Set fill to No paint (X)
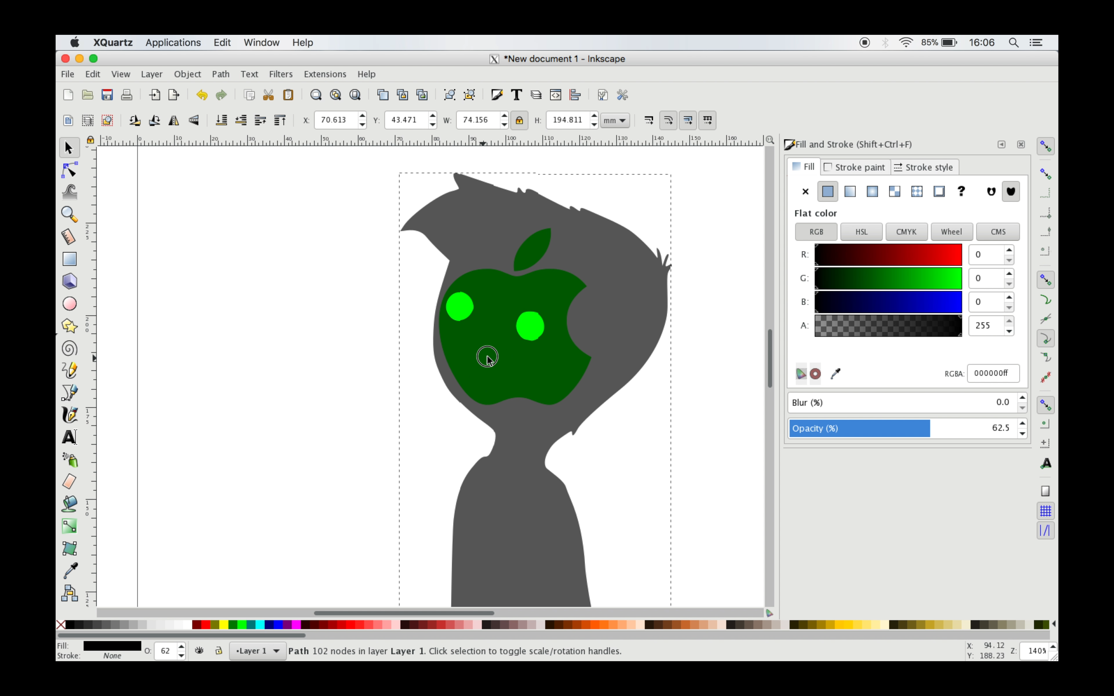 coord(805,191)
